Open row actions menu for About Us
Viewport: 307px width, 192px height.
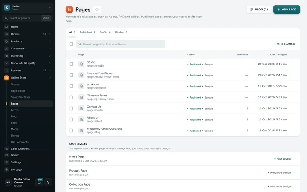[295, 119]
